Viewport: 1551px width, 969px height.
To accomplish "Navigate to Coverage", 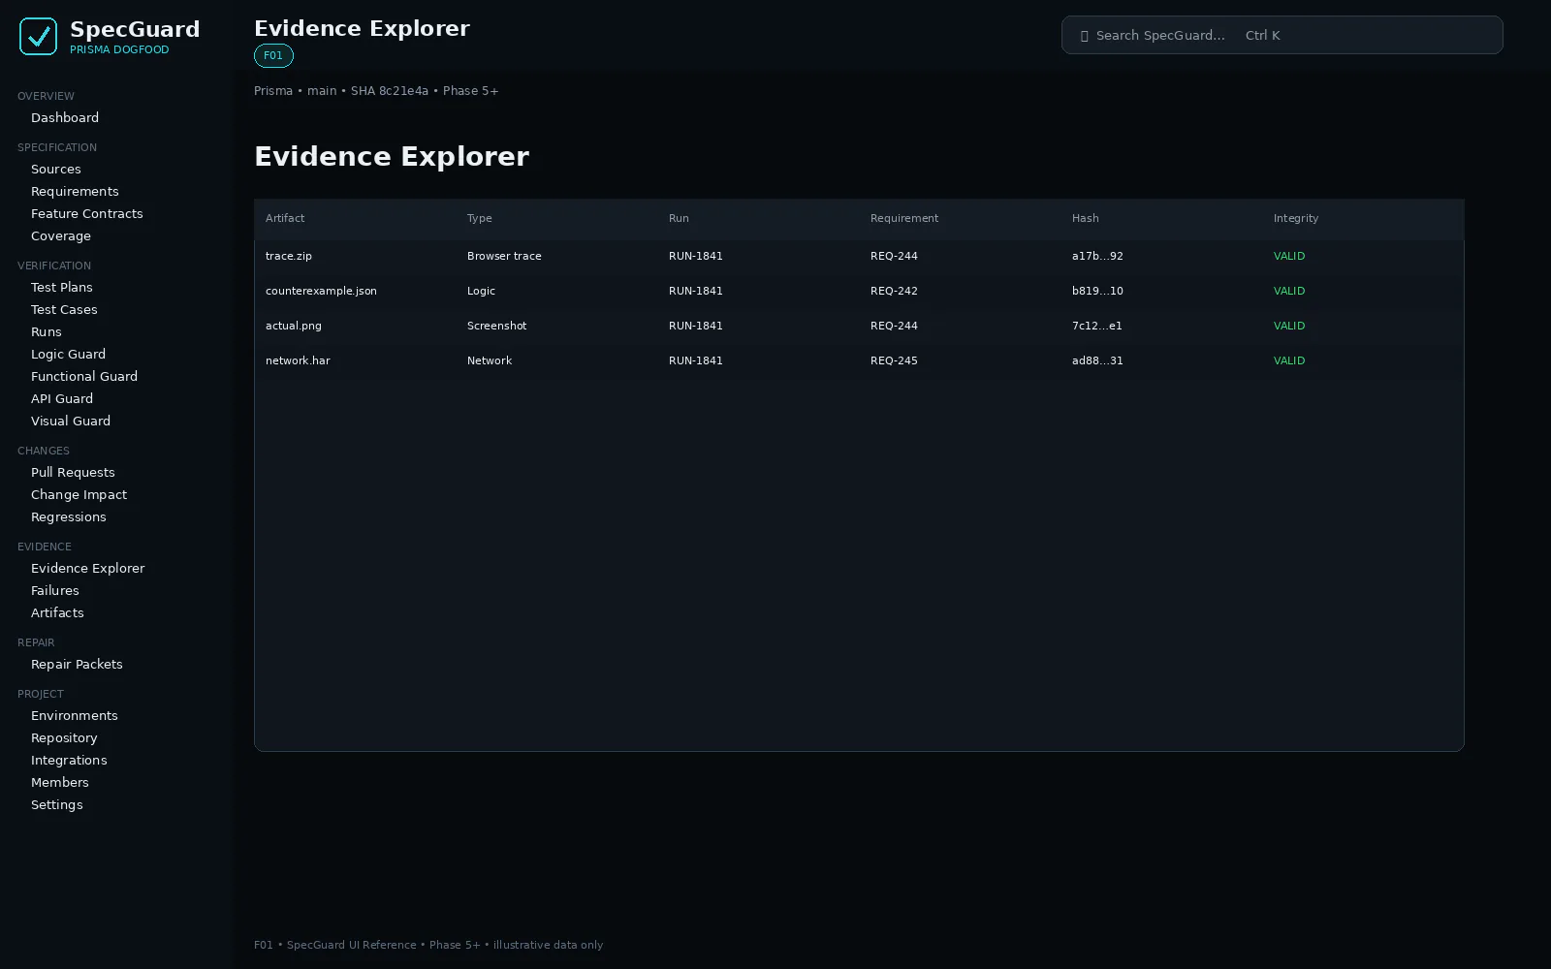I will pyautogui.click(x=61, y=235).
